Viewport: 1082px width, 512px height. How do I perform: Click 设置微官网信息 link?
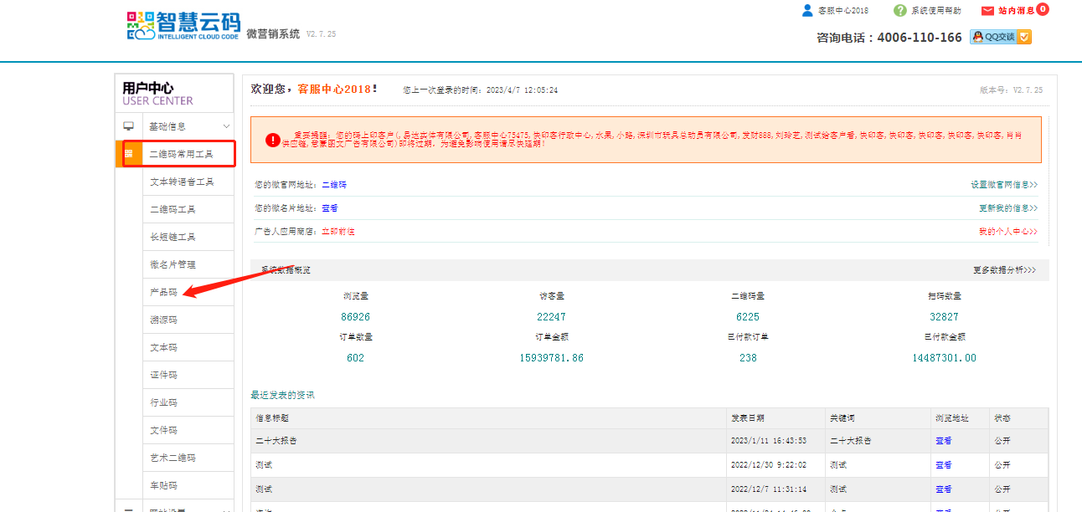(1004, 185)
